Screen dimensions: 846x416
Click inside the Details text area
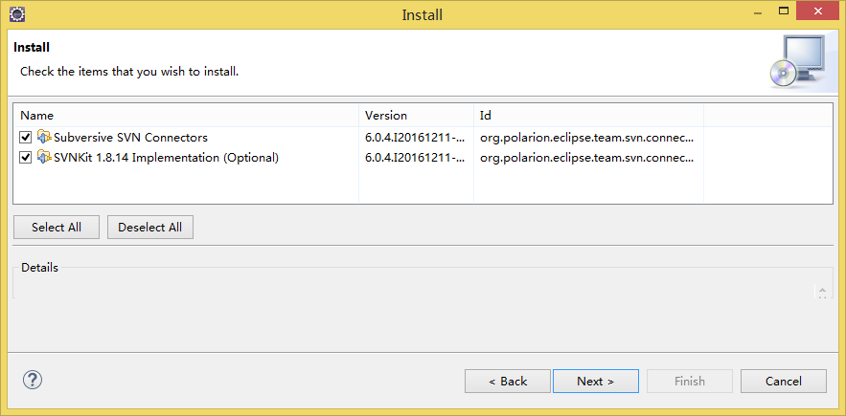coord(414,285)
